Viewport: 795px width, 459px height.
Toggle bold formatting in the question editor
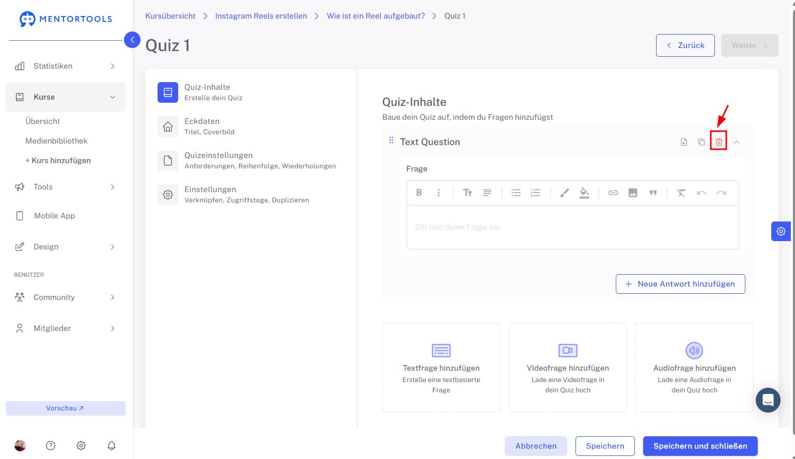pos(419,193)
